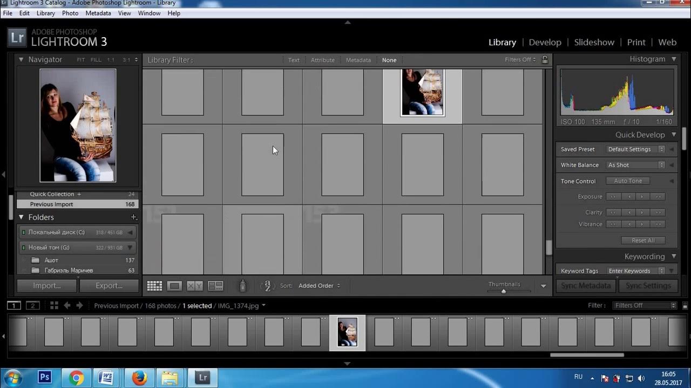Viewport: 691px width, 388px height.
Task: Open filmstrip Filter Filters Off dropdown
Action: tap(645, 306)
